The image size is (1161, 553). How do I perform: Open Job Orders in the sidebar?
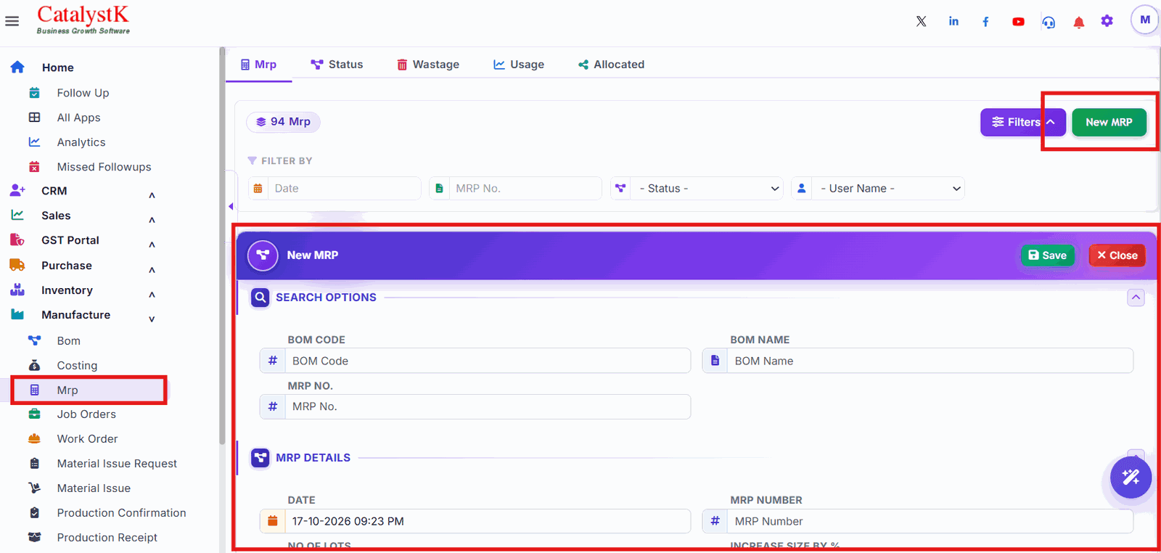(x=86, y=414)
